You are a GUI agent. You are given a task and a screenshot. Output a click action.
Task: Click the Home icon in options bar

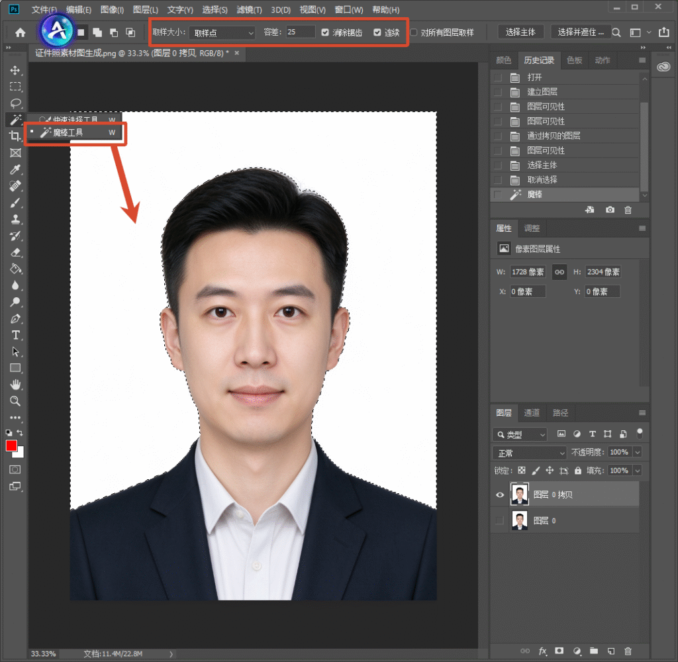[21, 32]
